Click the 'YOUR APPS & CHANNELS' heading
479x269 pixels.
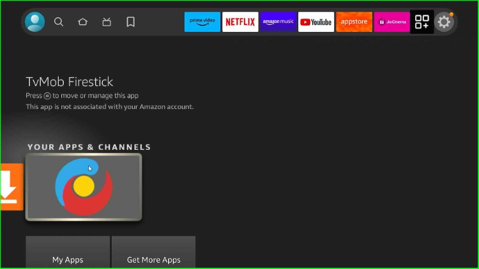pos(89,147)
